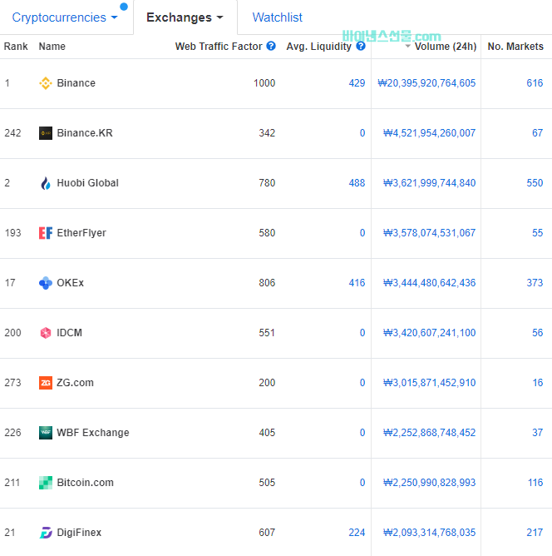Click Binance.KR markets count 67

coord(538,133)
